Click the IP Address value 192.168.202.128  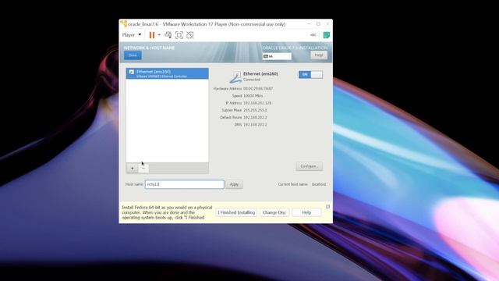click(x=257, y=103)
